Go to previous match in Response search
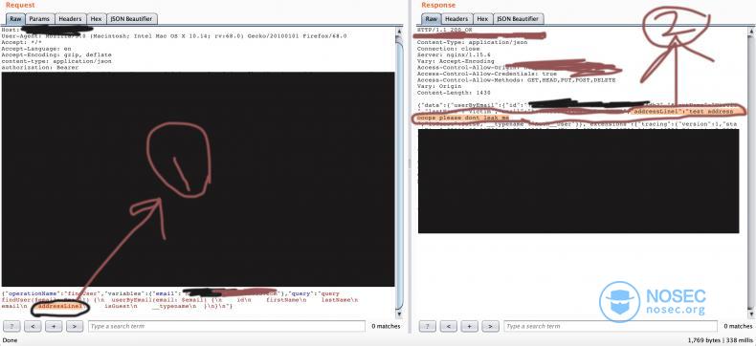This screenshot has height=346, width=756. (x=449, y=326)
